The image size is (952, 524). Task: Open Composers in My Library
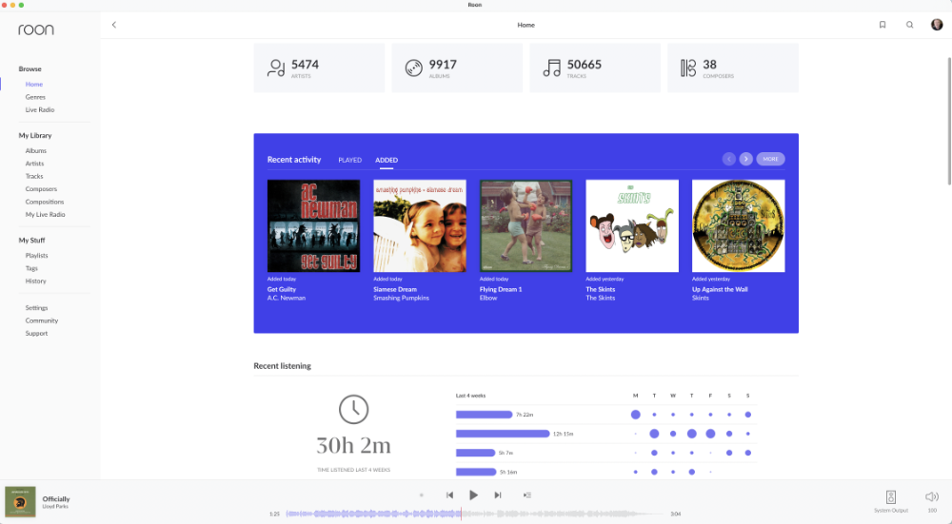[x=41, y=188]
